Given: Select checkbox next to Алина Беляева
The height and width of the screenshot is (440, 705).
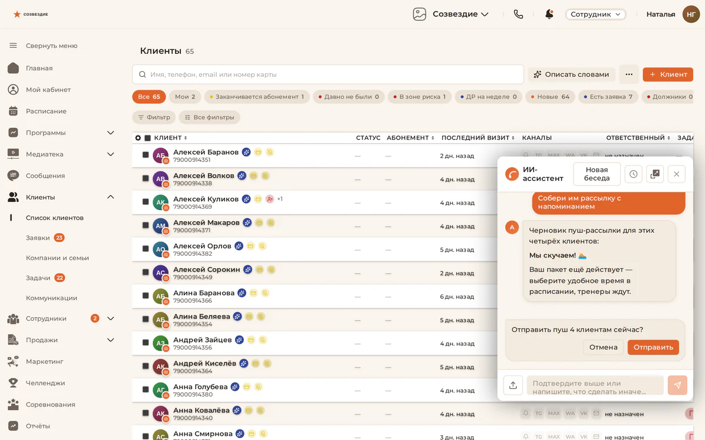Looking at the screenshot, I should [x=146, y=319].
